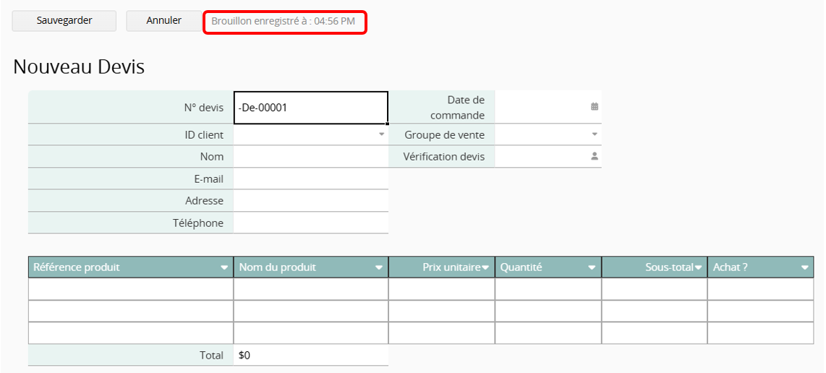The image size is (826, 373).
Task: Select the N° devis input field
Action: [311, 108]
